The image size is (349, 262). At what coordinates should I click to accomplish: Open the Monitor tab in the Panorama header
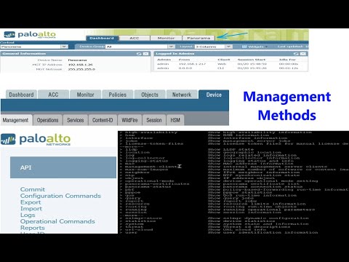coord(166,38)
